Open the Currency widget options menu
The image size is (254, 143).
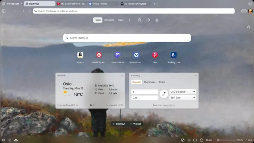196,75
